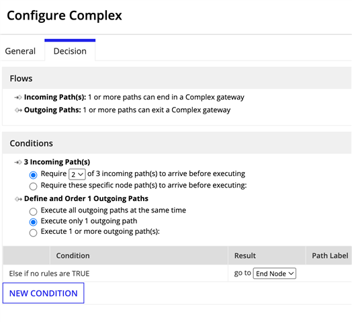The height and width of the screenshot is (322, 352).
Task: Open the required incoming paths count dropdown
Action: (77, 174)
